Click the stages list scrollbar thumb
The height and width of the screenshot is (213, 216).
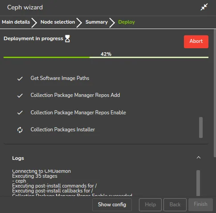click(x=201, y=127)
